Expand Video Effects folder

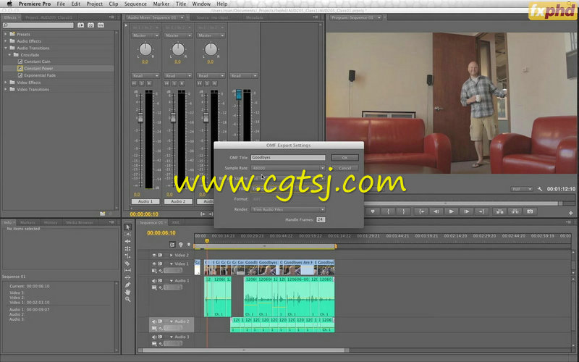click(x=6, y=83)
